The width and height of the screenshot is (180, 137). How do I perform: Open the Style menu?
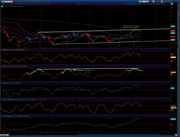click(x=151, y=2)
